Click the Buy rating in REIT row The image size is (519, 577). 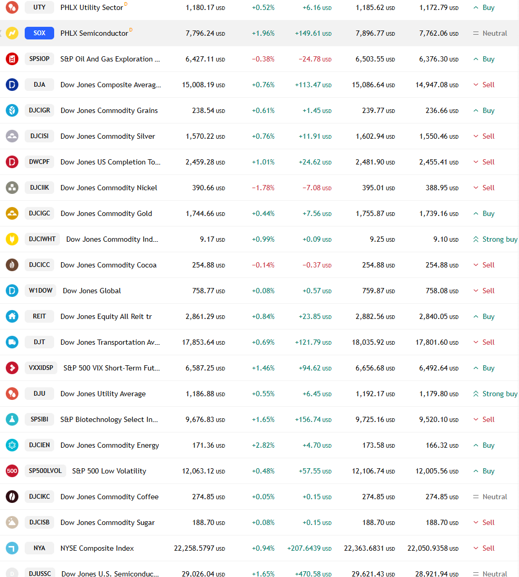tap(484, 316)
